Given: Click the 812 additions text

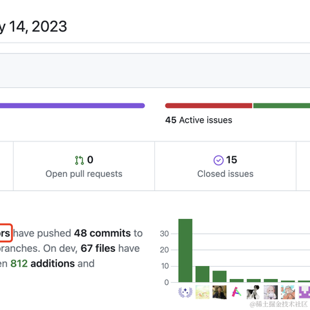Looking at the screenshot, I should point(43,263).
